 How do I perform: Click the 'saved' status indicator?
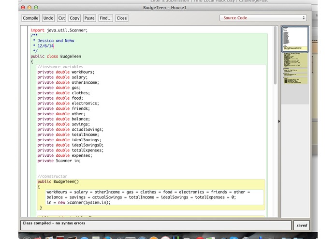tap(302, 225)
